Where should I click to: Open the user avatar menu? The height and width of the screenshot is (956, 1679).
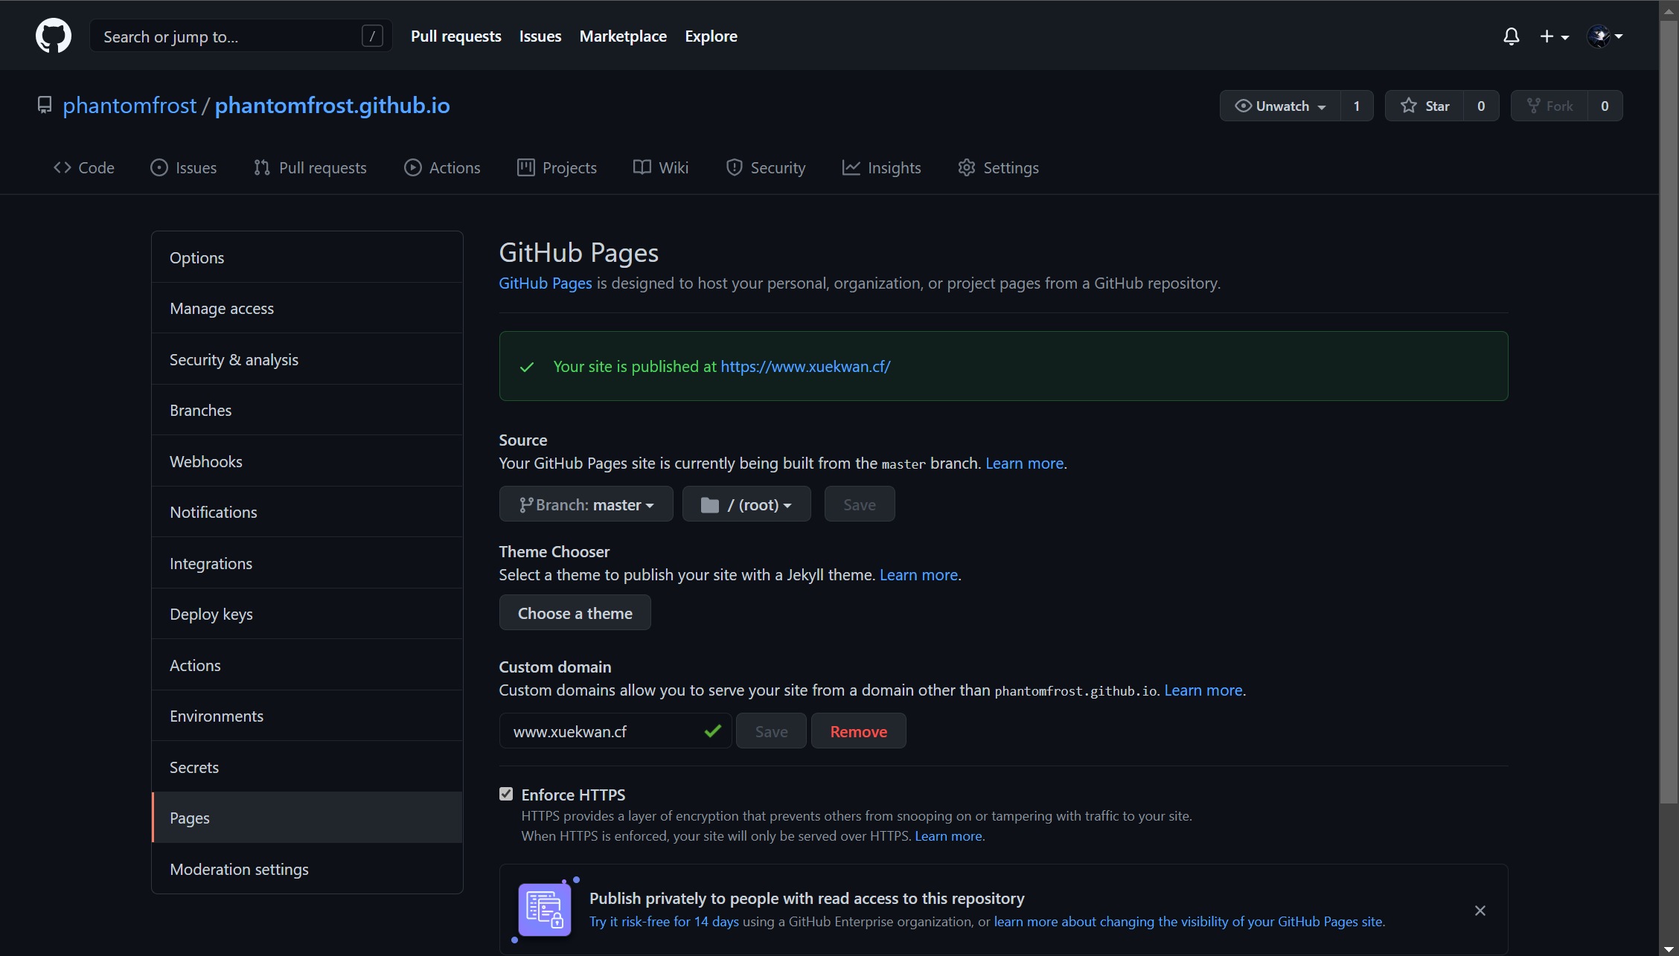tap(1605, 36)
